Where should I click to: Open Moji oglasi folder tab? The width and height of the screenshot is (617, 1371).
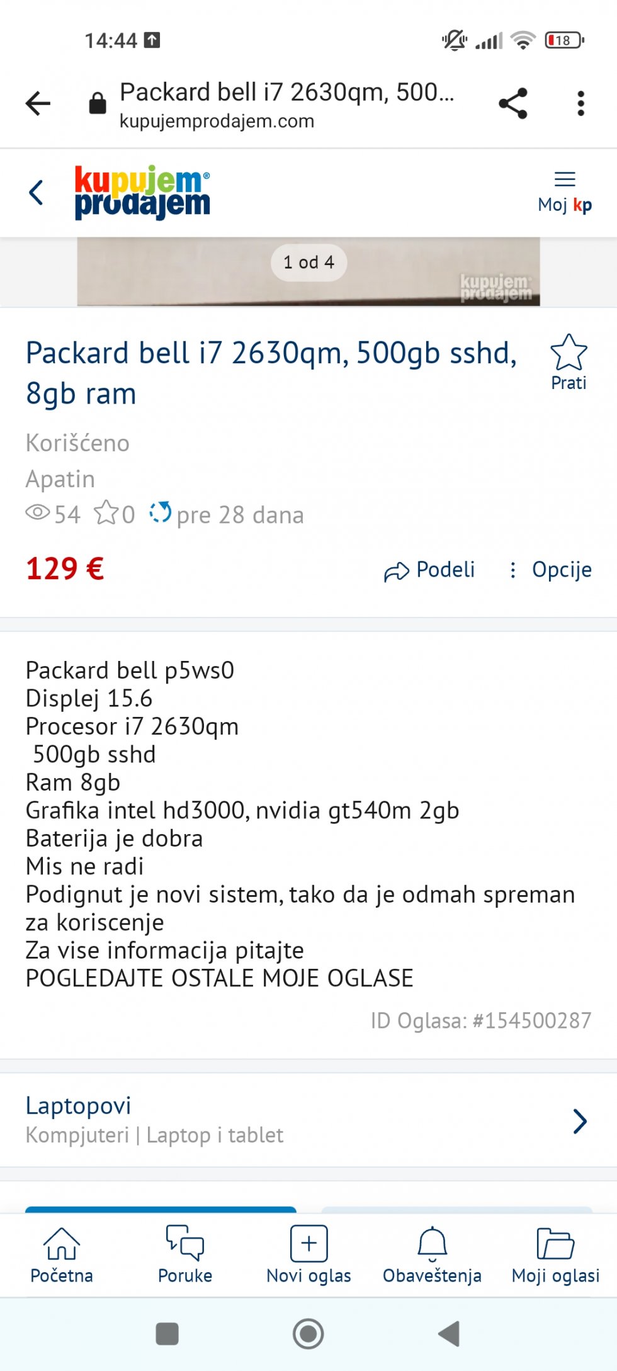(555, 1255)
